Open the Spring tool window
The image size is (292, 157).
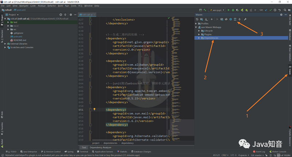pos(69,152)
